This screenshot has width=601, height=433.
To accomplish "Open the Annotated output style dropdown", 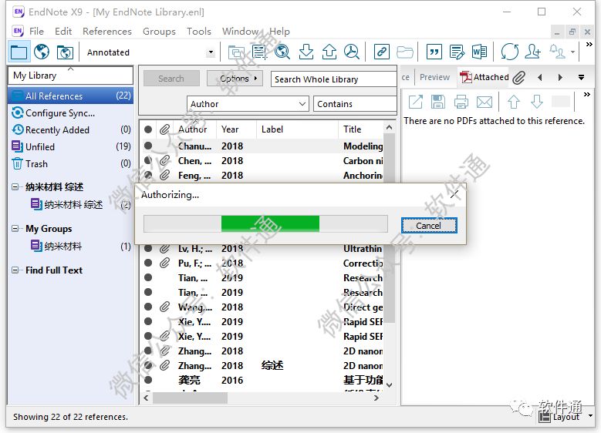I will tap(211, 52).
